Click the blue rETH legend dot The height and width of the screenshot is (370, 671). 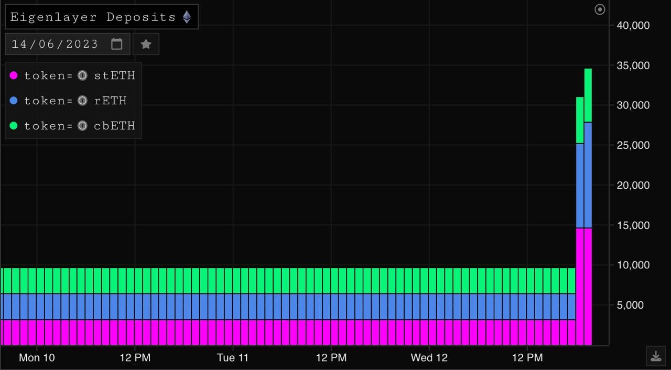tap(14, 101)
